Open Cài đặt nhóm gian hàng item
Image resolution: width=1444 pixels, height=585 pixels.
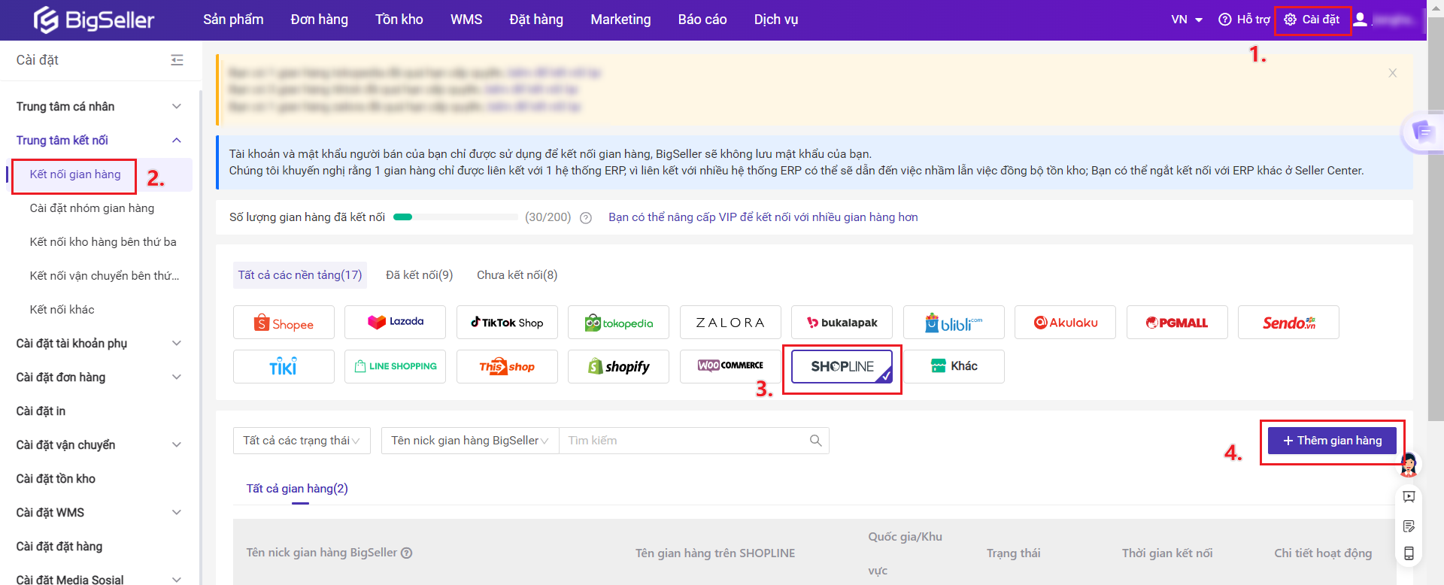click(x=92, y=208)
